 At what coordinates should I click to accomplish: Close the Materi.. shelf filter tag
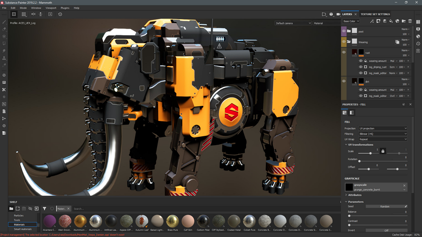click(68, 208)
